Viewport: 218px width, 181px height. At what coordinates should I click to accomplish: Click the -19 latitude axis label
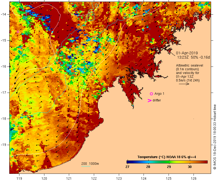click(3, 145)
